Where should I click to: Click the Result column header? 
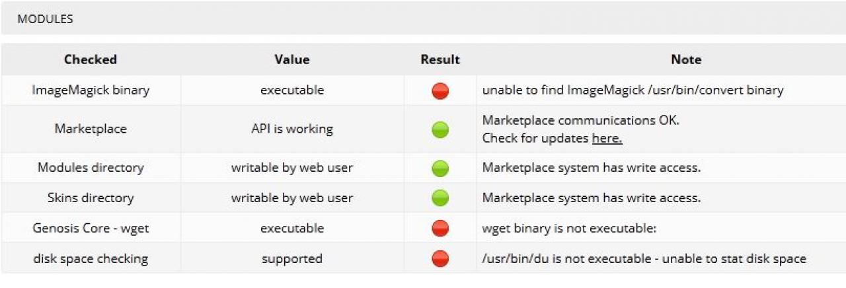pyautogui.click(x=440, y=59)
